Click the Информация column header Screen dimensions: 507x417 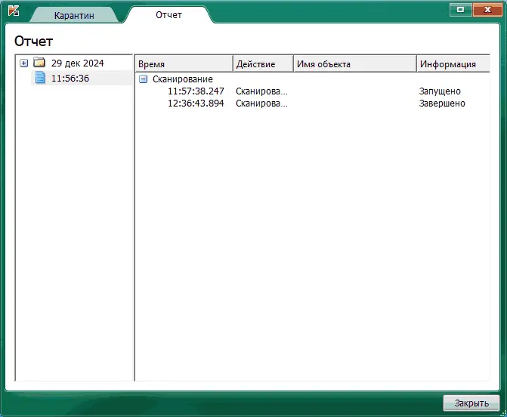pyautogui.click(x=453, y=63)
